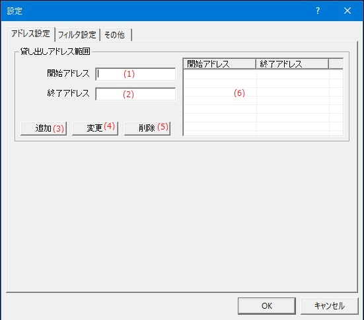The height and width of the screenshot is (320, 364).
Task: Switch to the フィルタ設定 tab
Action: (x=77, y=35)
